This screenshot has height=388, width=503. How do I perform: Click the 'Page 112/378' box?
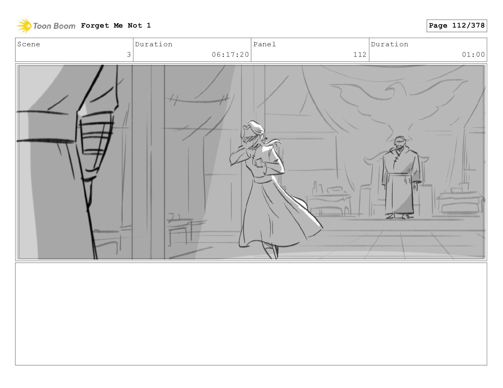(457, 26)
